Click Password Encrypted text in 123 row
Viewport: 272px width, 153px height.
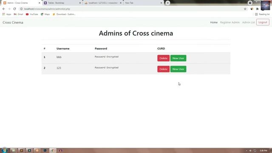click(x=107, y=68)
